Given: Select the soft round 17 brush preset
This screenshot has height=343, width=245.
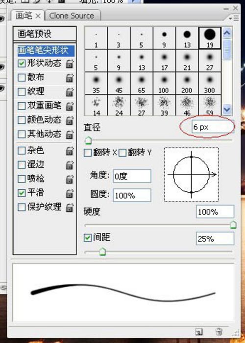Looking at the screenshot, I should [x=164, y=61].
